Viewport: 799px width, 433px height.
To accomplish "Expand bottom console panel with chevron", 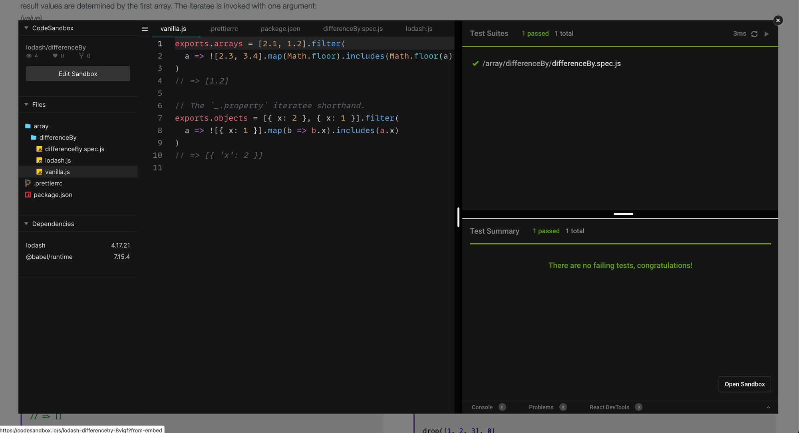I will point(768,407).
